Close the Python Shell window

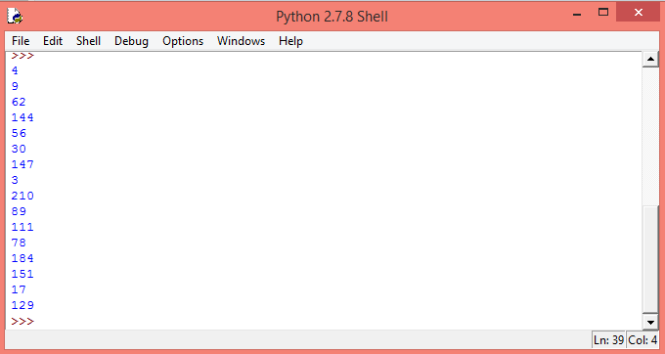(x=639, y=13)
